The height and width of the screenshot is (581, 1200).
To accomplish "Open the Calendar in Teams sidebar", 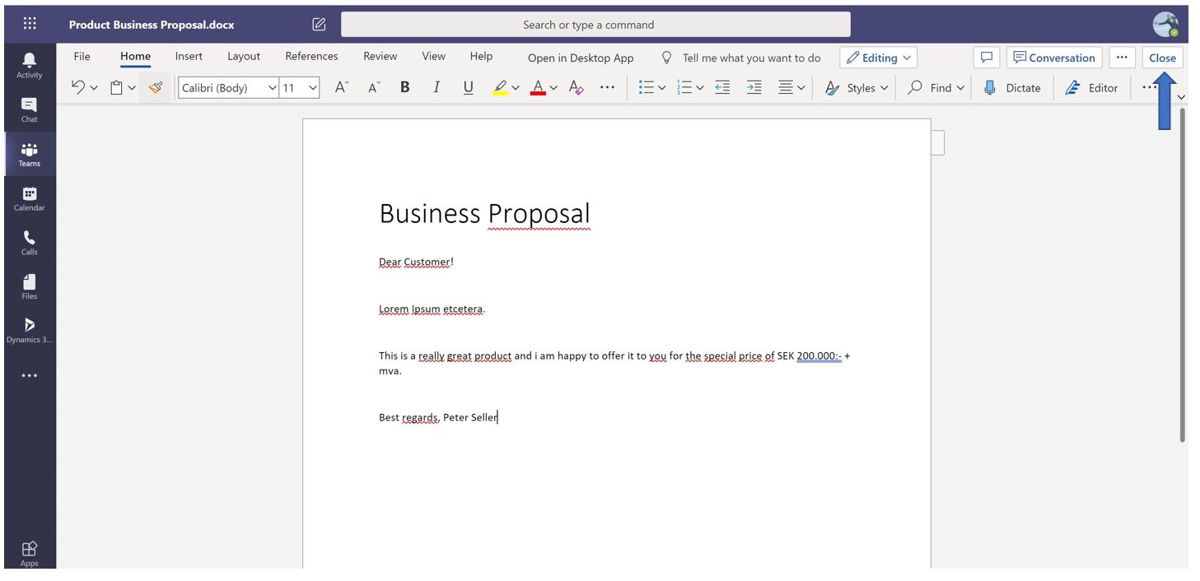I will tap(30, 198).
